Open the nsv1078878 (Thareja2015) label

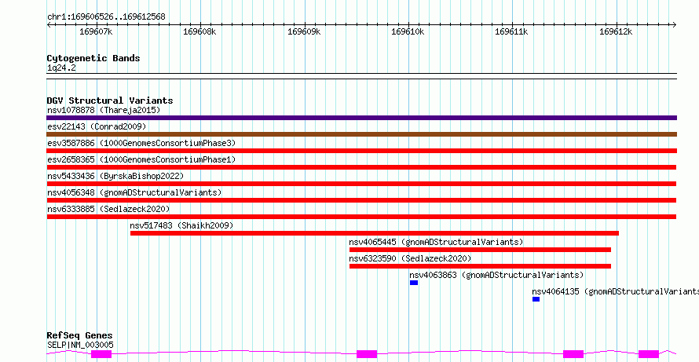[x=104, y=110]
